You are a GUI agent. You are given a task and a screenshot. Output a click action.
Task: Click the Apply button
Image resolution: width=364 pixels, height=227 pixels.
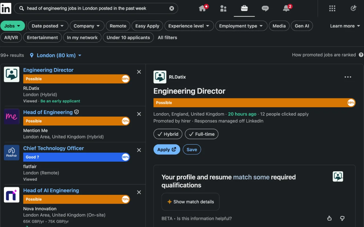click(x=167, y=150)
